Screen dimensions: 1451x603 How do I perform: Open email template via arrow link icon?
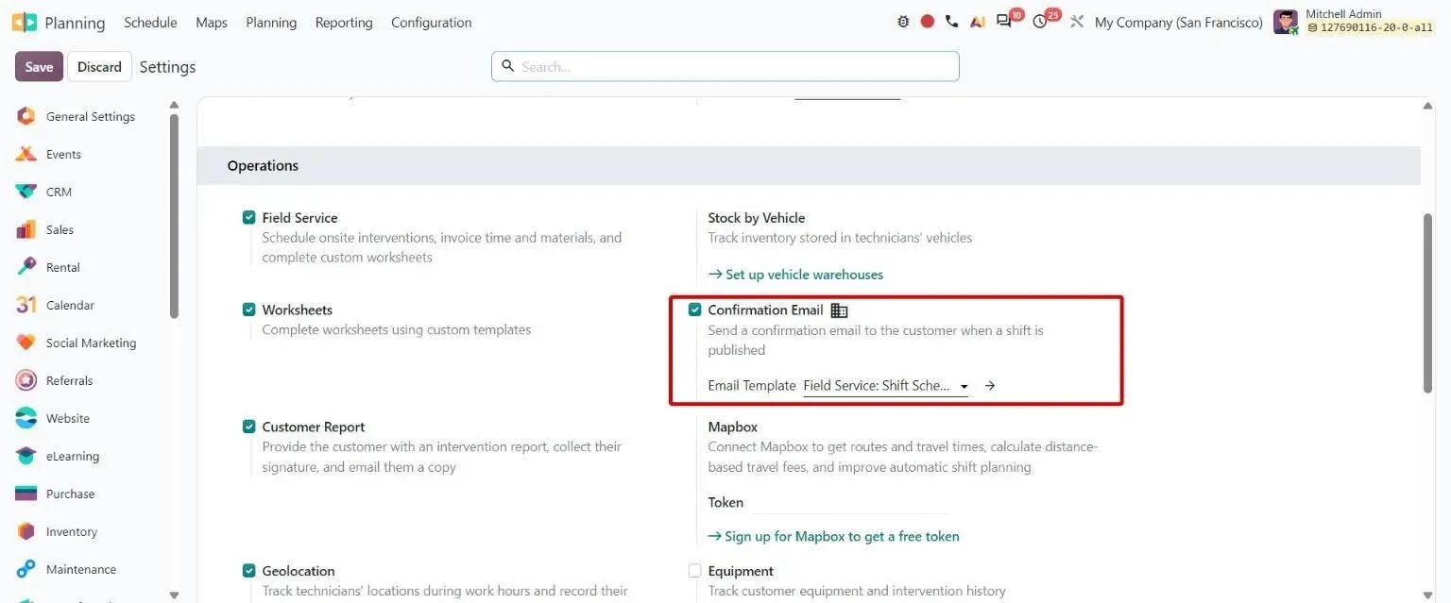(990, 386)
